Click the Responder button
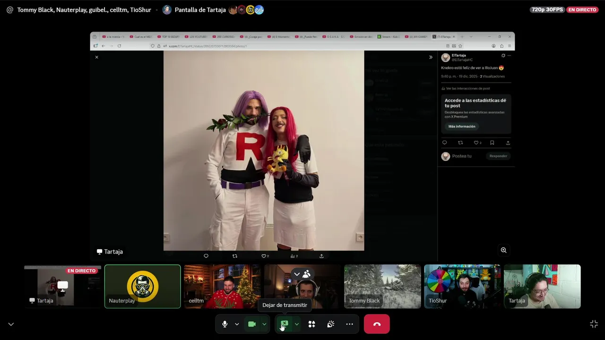 click(498, 156)
